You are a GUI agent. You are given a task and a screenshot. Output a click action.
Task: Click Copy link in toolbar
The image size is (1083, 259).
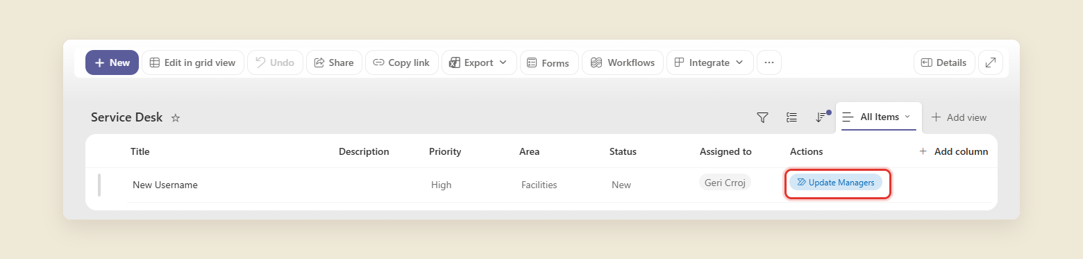point(402,62)
